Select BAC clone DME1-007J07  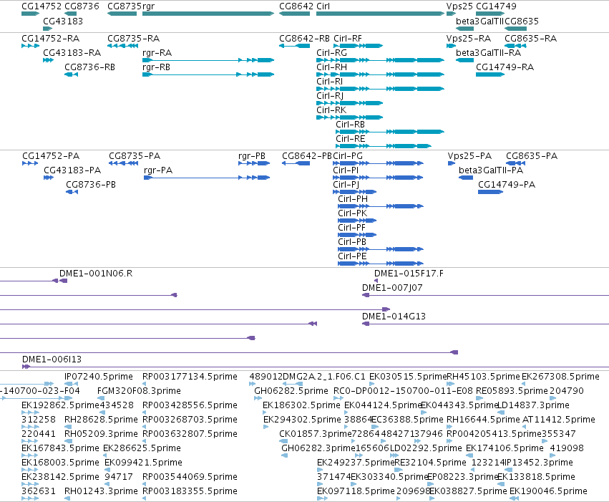click(x=392, y=288)
